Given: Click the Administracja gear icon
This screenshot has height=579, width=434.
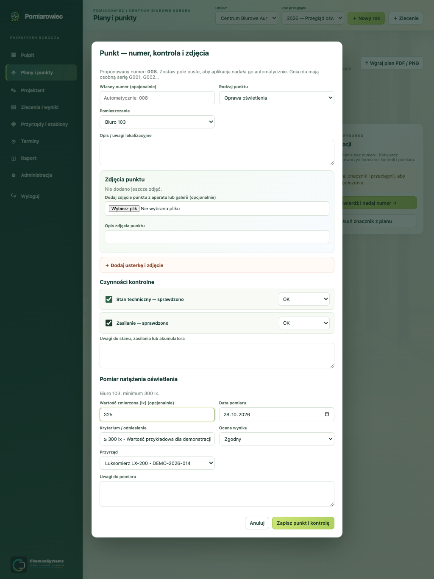Looking at the screenshot, I should tap(14, 175).
